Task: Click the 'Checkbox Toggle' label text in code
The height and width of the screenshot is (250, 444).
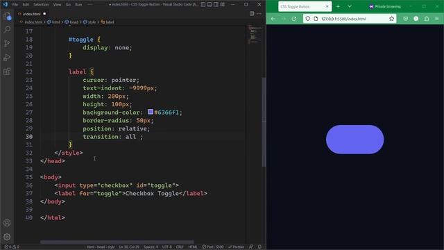Action: coord(152,193)
